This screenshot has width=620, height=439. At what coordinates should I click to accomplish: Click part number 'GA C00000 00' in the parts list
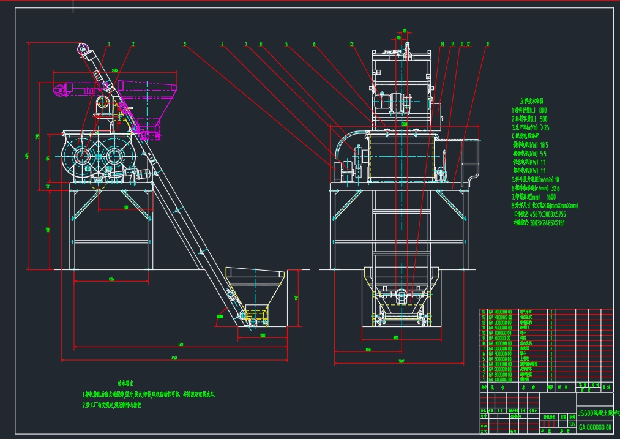(500, 369)
